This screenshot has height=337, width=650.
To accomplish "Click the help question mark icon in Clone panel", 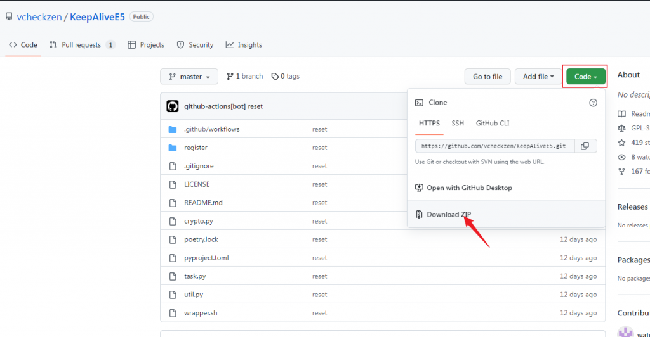I will (x=594, y=103).
